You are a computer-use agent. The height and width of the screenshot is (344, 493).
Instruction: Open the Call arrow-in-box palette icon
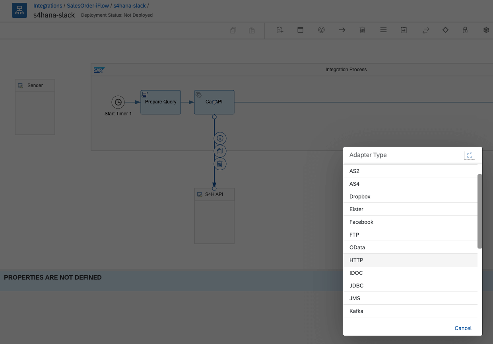(404, 30)
